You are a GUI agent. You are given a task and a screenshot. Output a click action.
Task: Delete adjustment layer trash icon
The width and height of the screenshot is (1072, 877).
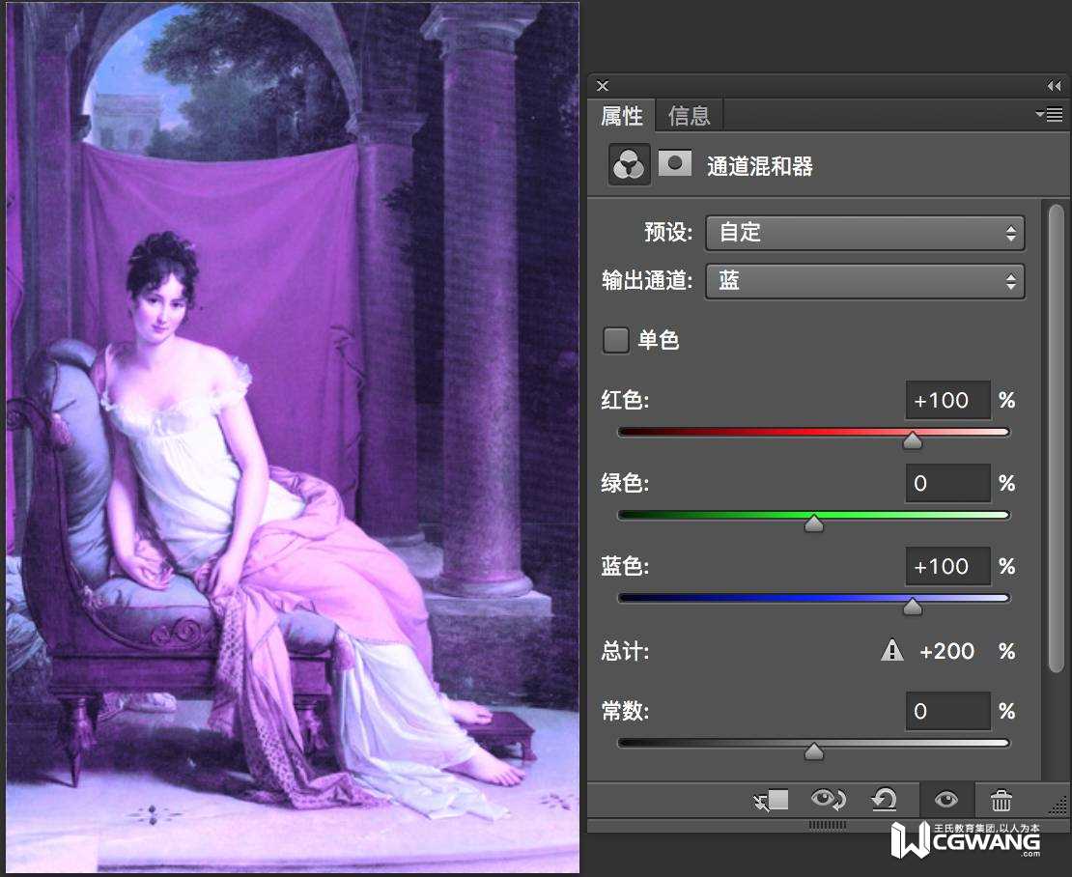[1001, 799]
